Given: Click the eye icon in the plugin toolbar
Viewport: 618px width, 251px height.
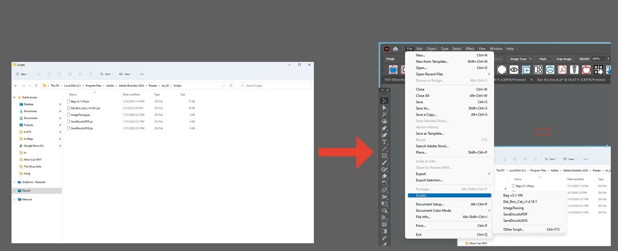Looking at the screenshot, I should pos(514,70).
